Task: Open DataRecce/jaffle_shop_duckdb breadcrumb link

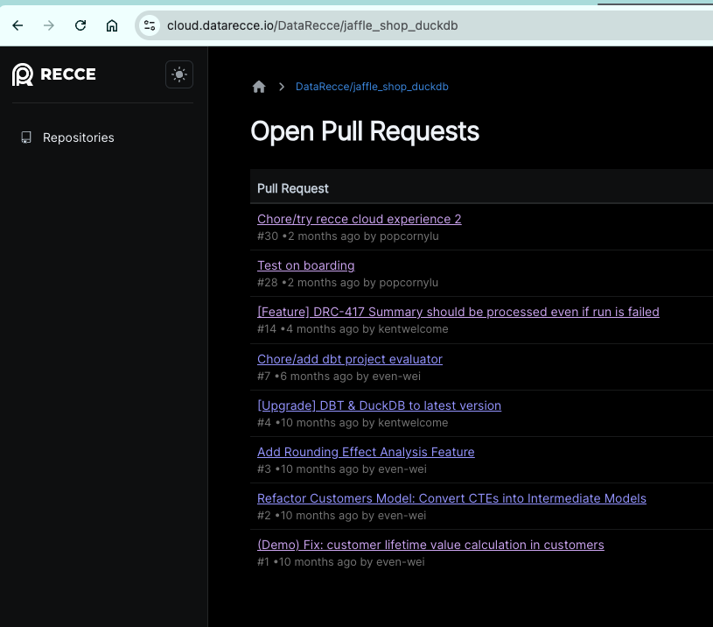Action: (x=372, y=87)
